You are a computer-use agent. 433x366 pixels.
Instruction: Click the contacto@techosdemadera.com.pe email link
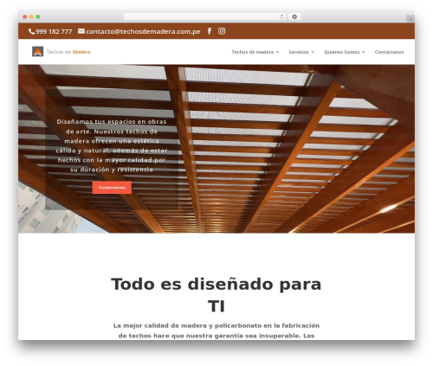[143, 31]
